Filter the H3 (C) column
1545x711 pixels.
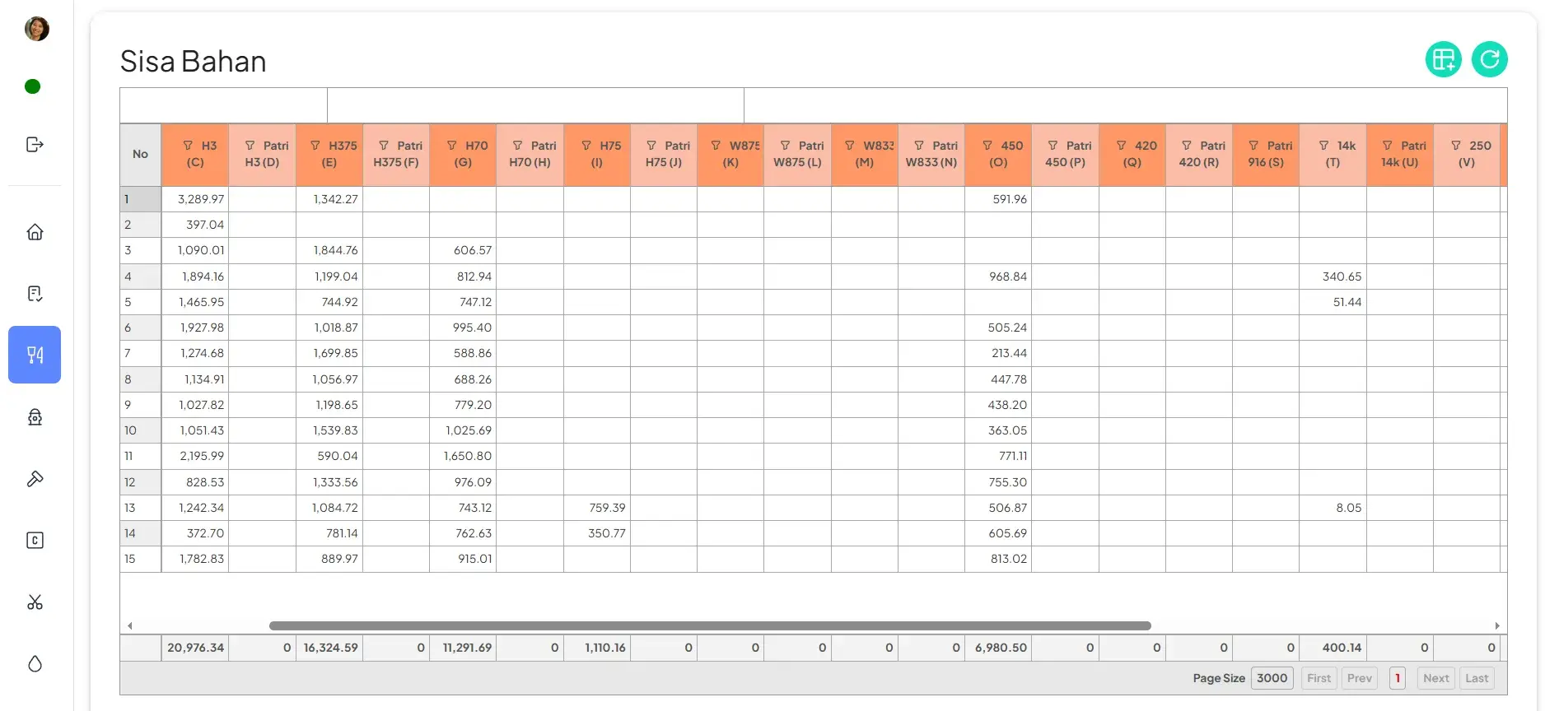[x=188, y=146]
